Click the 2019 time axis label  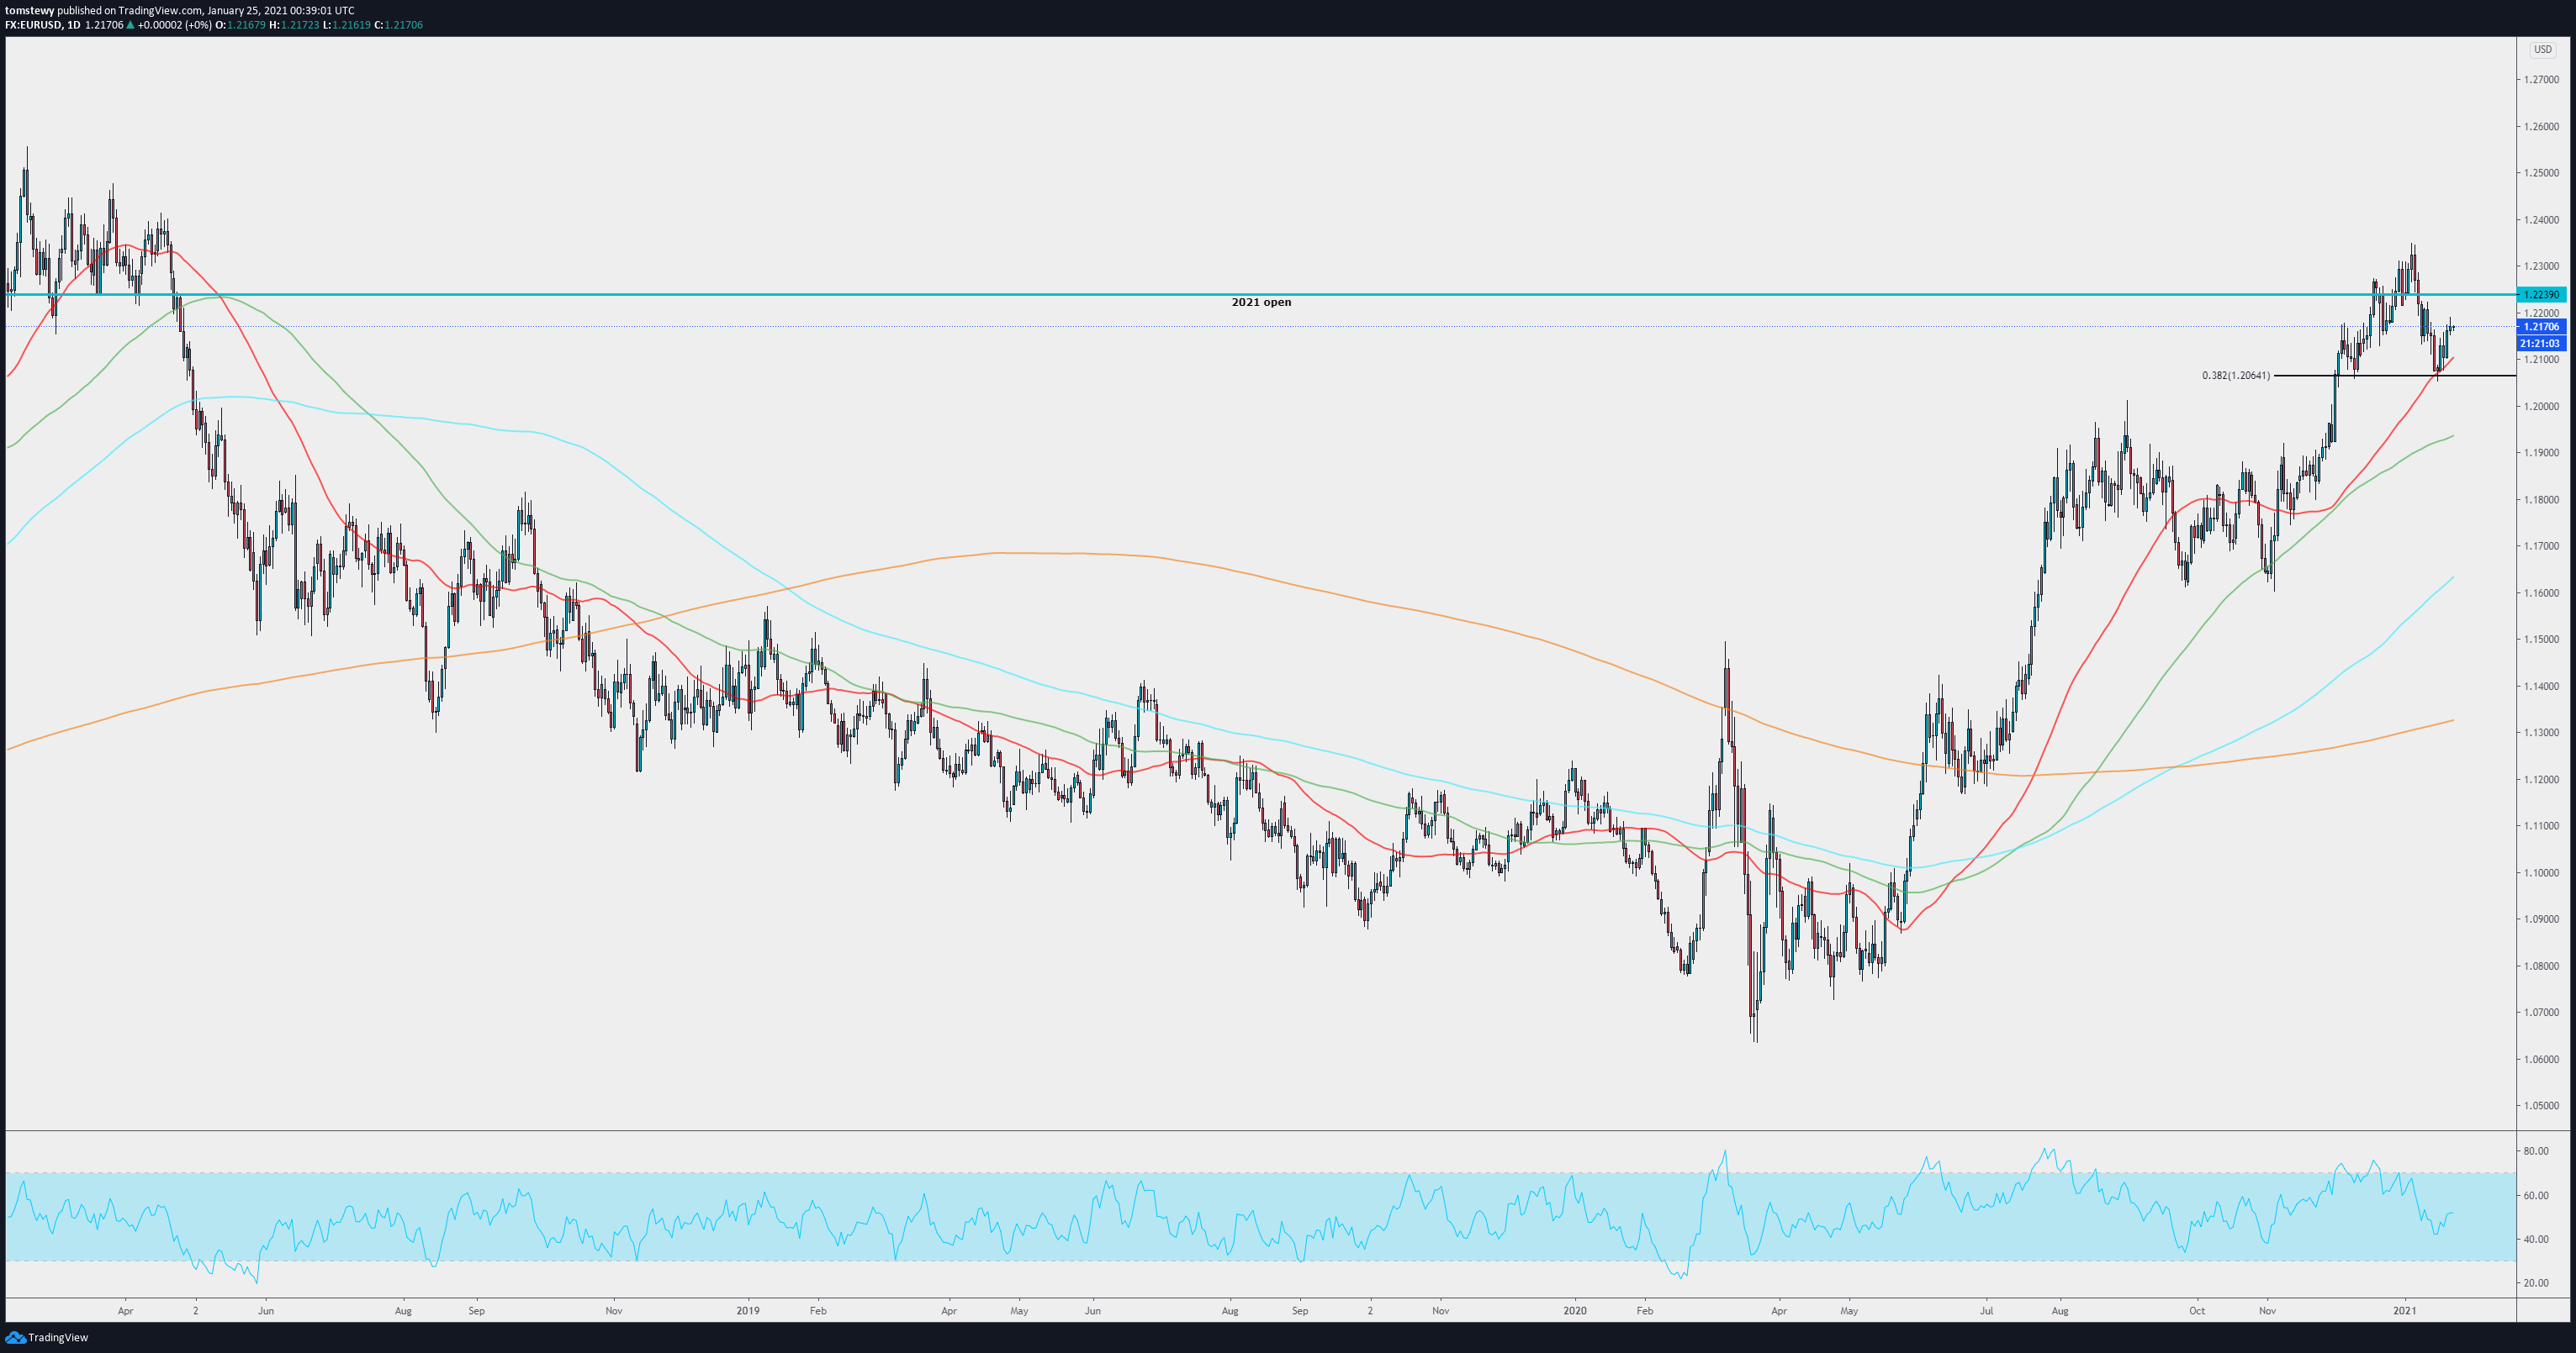748,1310
